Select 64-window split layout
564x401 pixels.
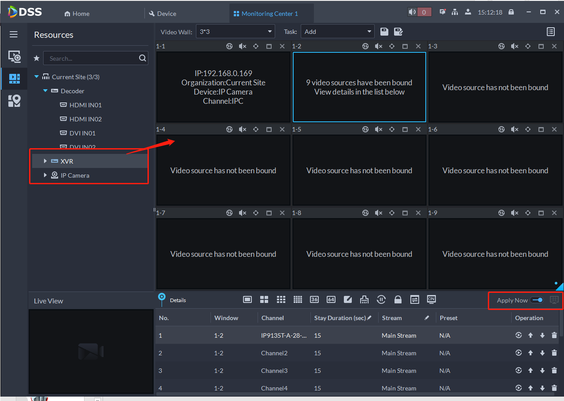tap(331, 299)
